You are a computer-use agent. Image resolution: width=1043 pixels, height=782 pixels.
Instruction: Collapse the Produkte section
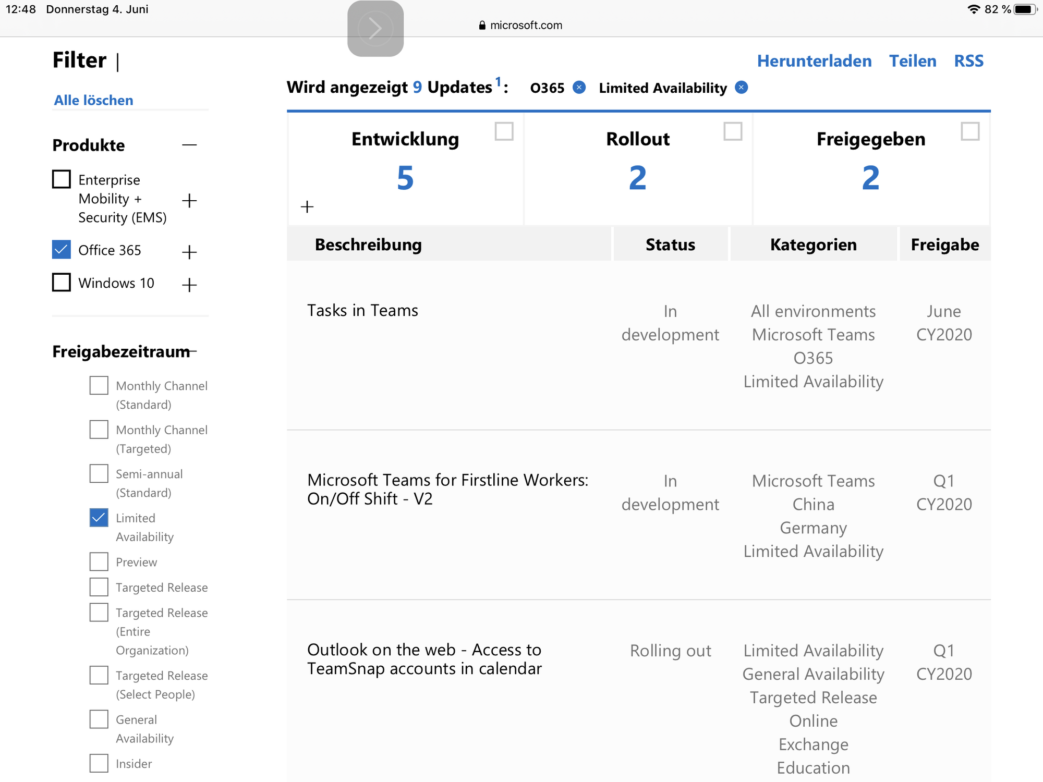pyautogui.click(x=189, y=145)
